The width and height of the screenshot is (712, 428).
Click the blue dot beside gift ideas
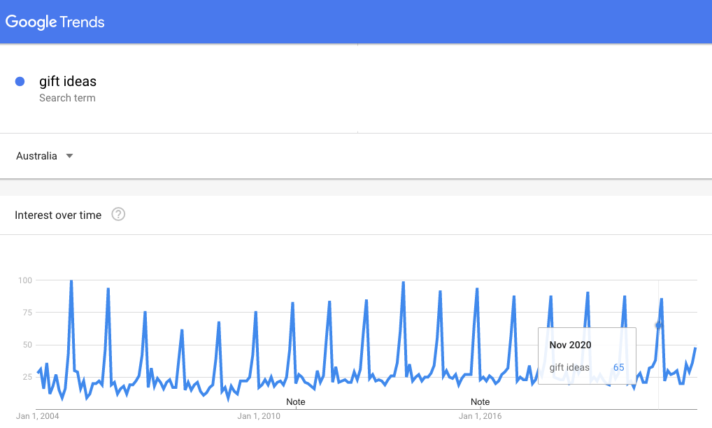point(20,82)
